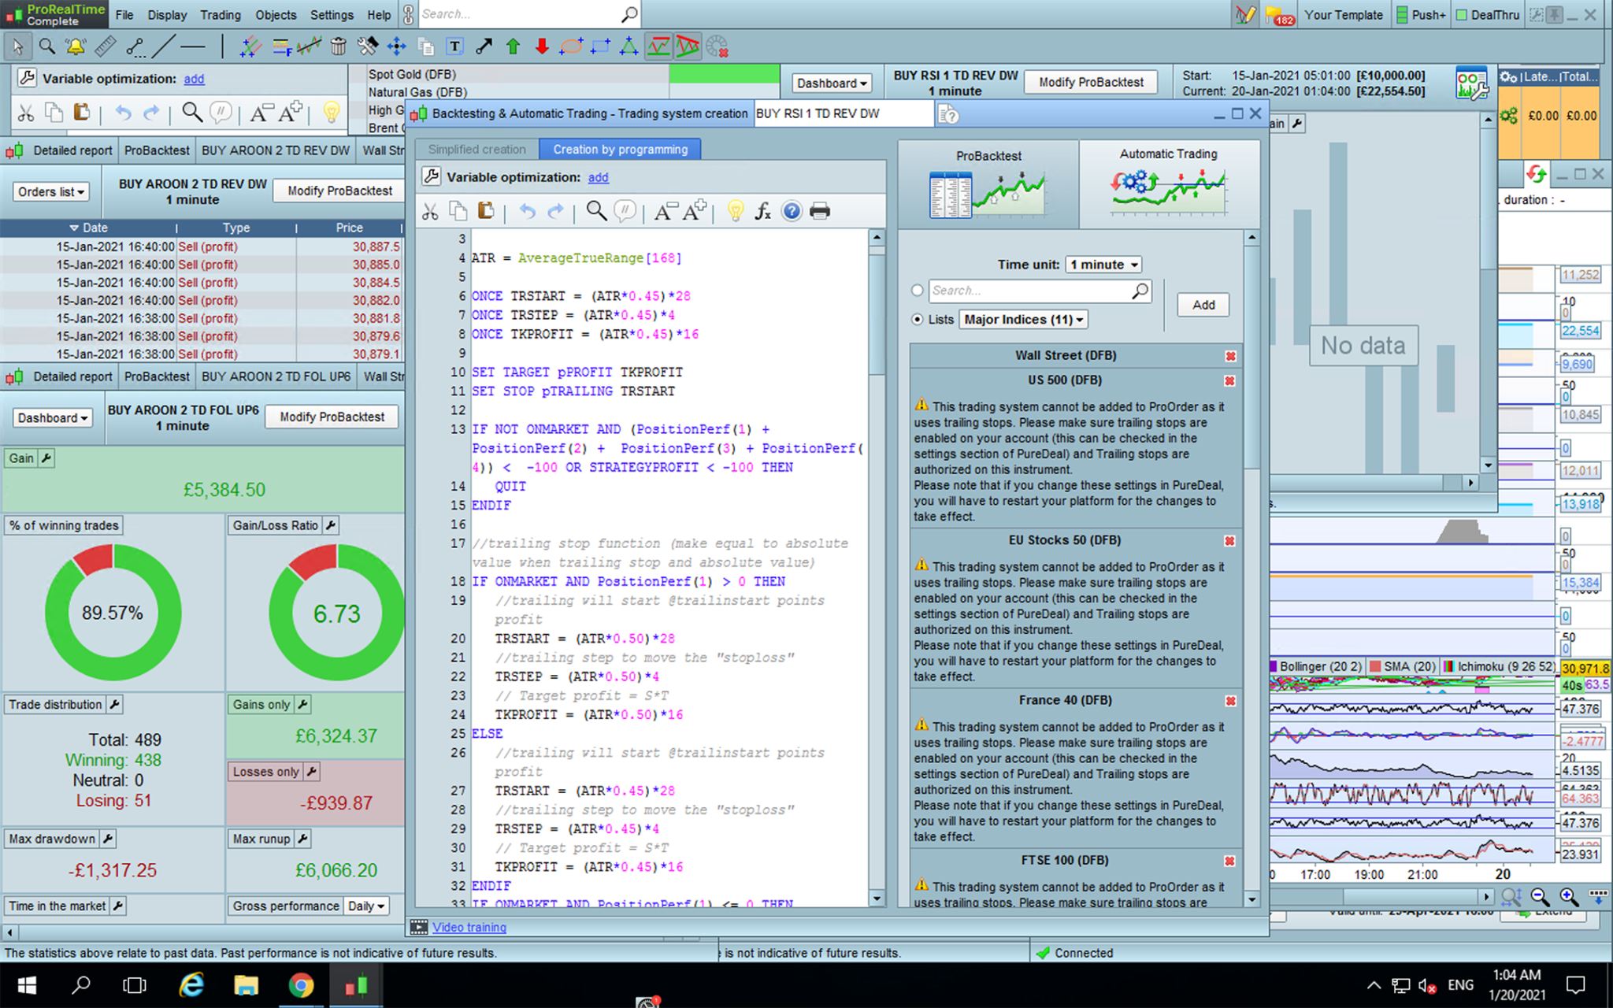Select the green up arrow drawing tool

513,46
